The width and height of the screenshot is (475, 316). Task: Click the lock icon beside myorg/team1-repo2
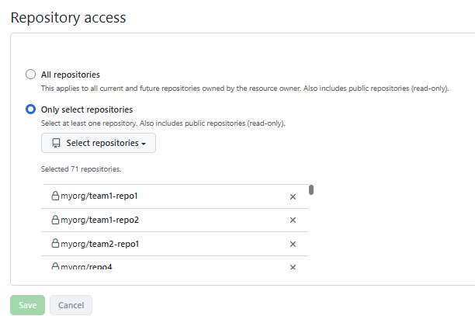(x=55, y=220)
